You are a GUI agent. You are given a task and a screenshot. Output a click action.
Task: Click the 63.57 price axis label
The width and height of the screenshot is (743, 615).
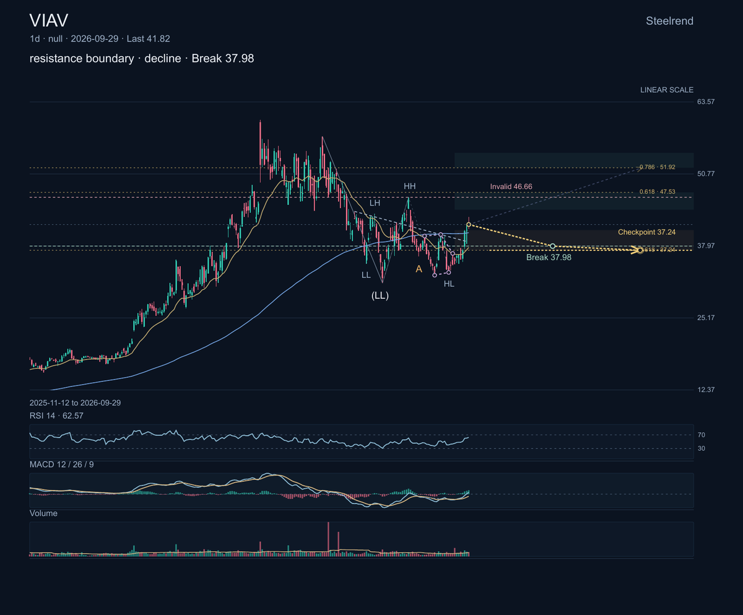coord(706,102)
